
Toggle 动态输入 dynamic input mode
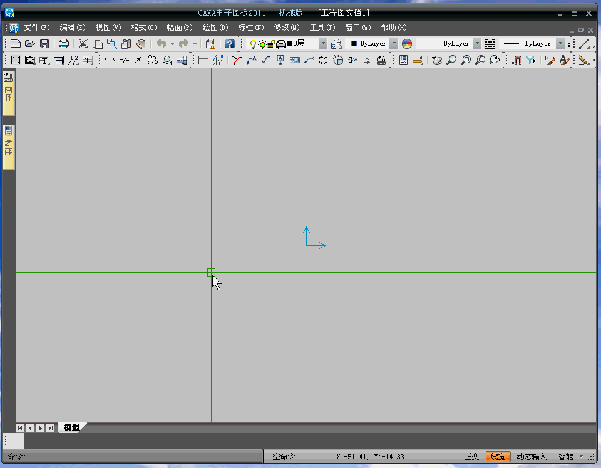click(532, 457)
